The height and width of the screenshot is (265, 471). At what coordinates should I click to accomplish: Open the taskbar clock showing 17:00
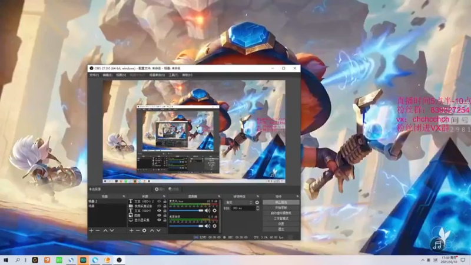(x=449, y=260)
